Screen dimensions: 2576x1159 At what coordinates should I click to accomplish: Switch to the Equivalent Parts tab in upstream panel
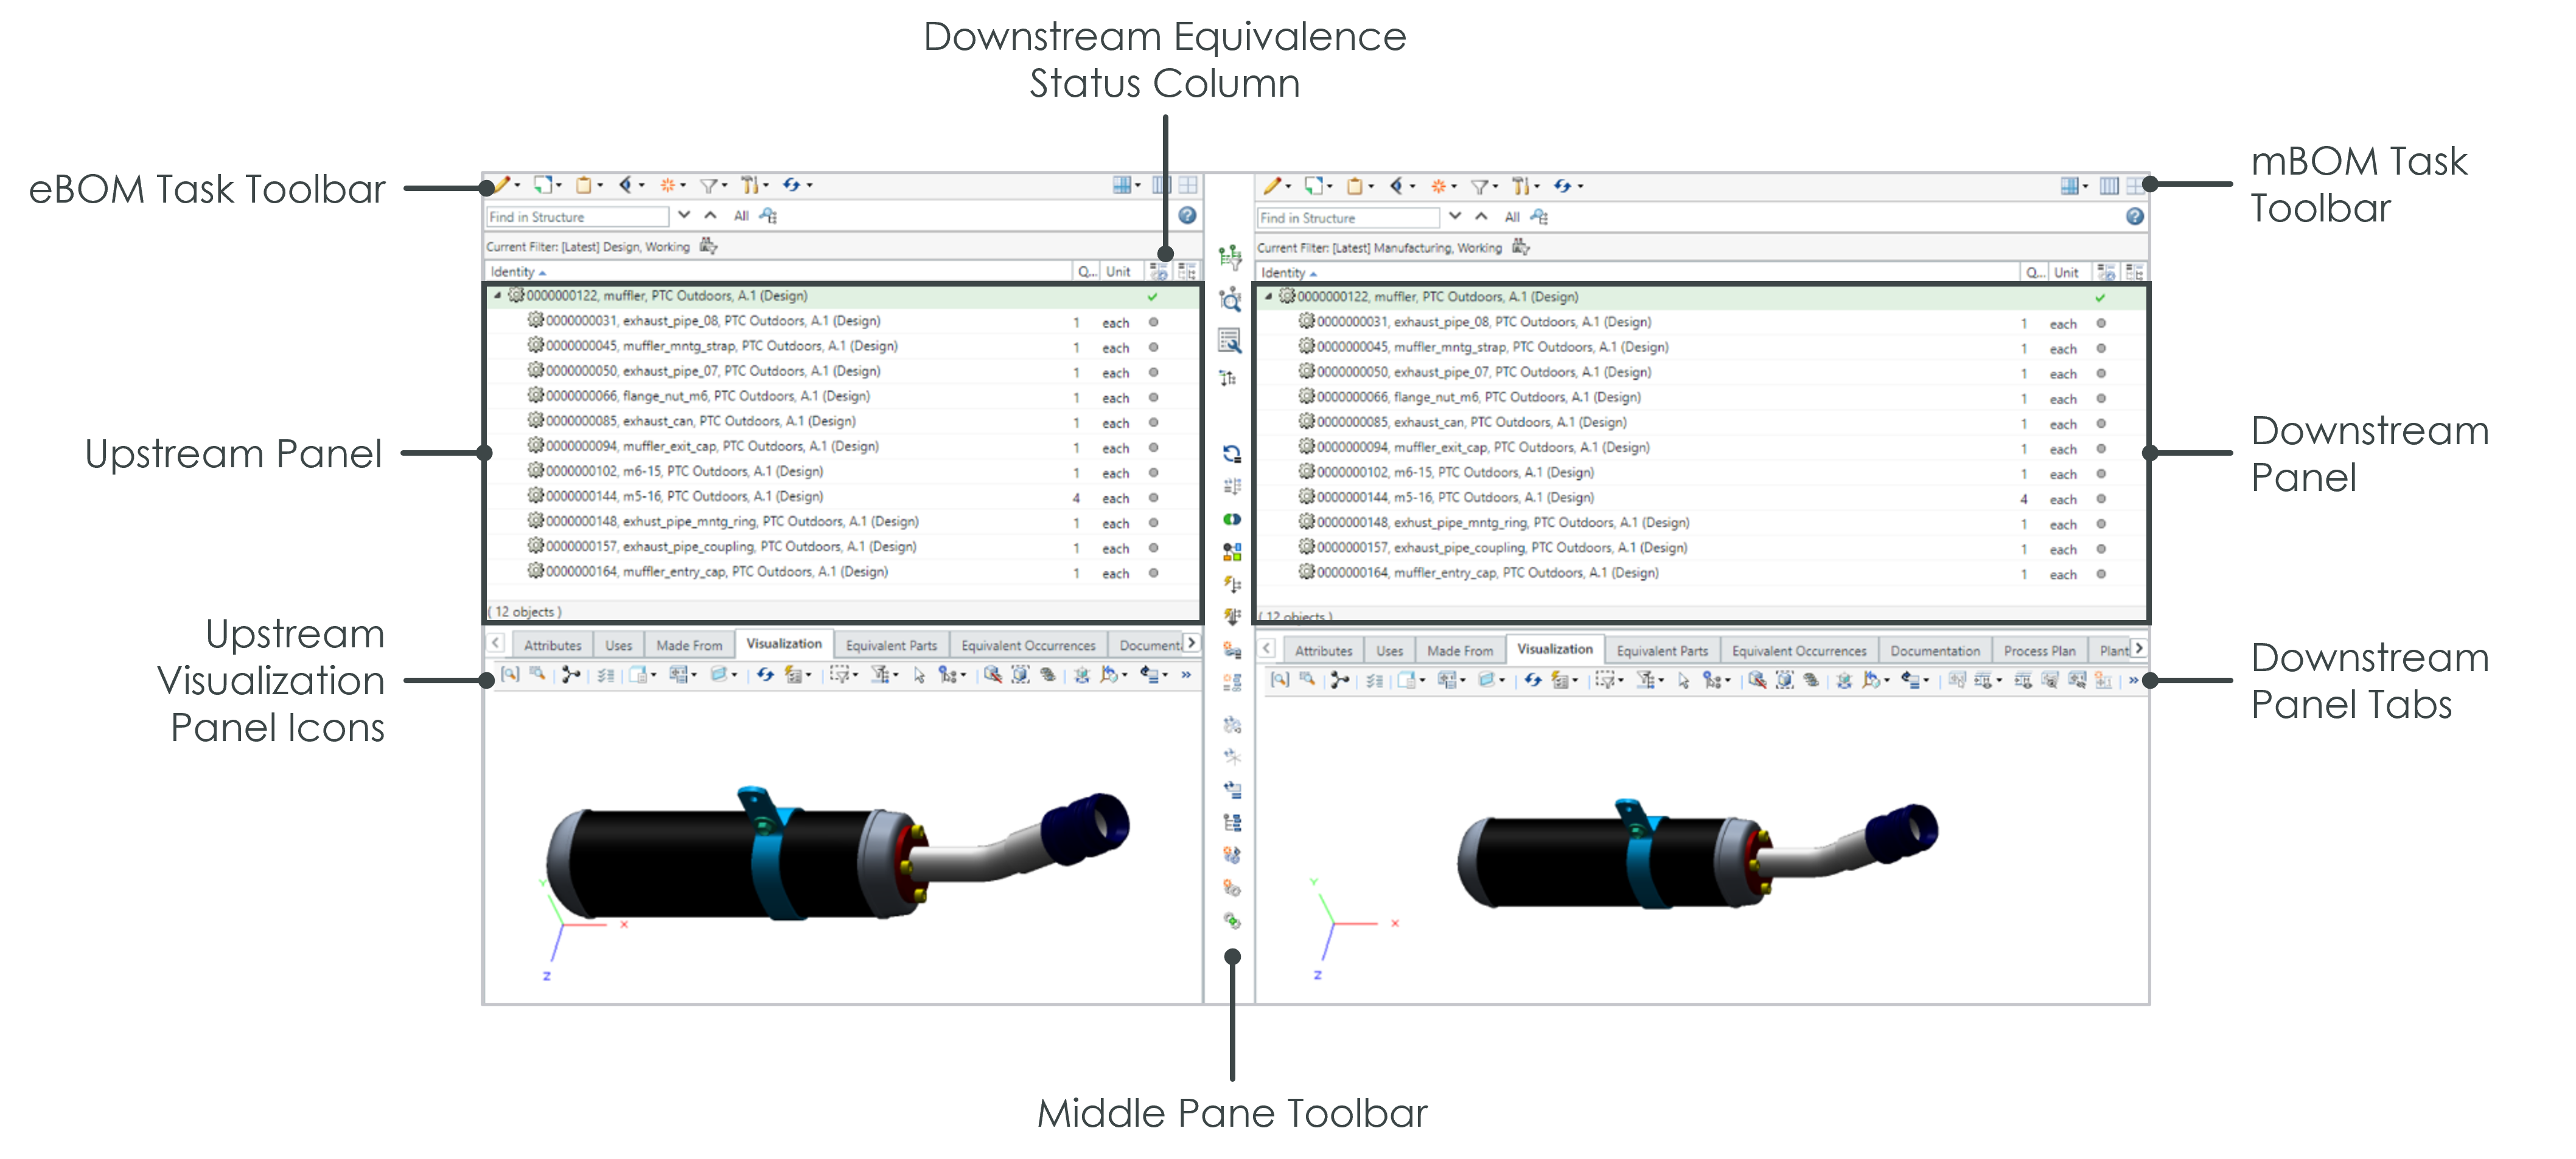[x=891, y=645]
